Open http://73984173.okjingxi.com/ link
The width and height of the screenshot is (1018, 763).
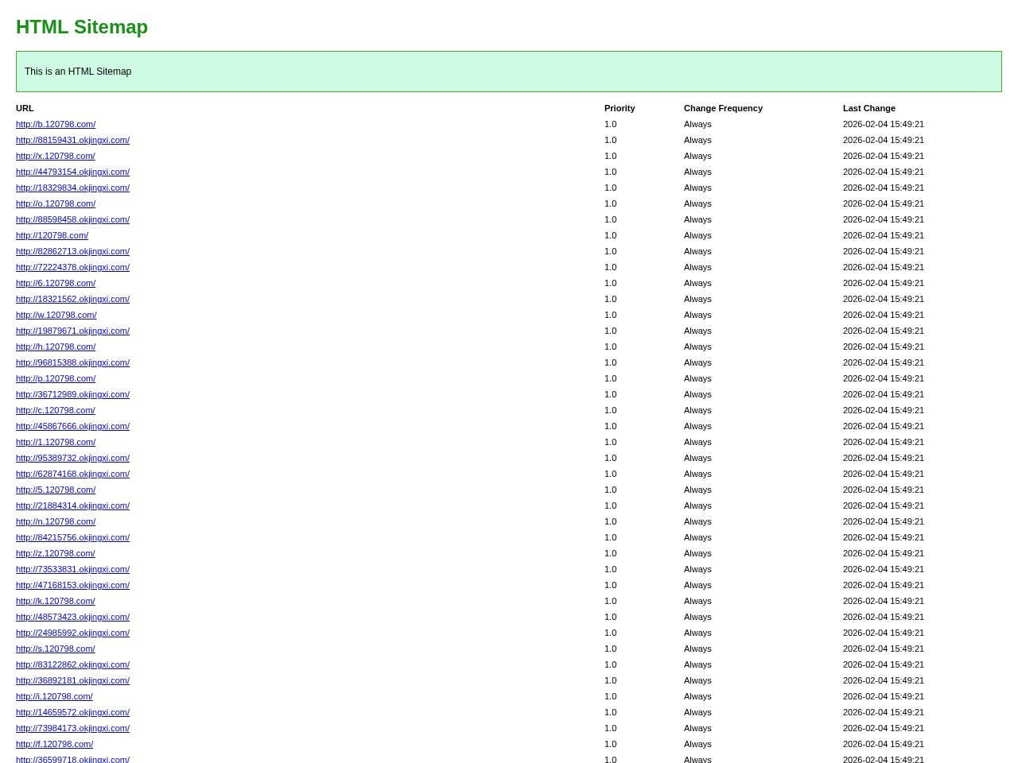72,728
